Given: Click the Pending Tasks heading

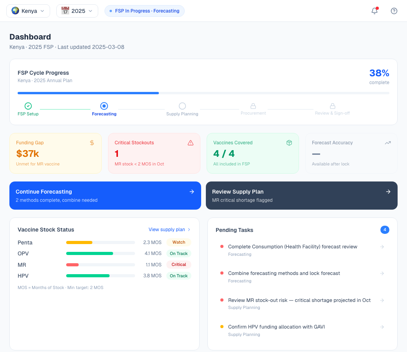Looking at the screenshot, I should point(234,230).
